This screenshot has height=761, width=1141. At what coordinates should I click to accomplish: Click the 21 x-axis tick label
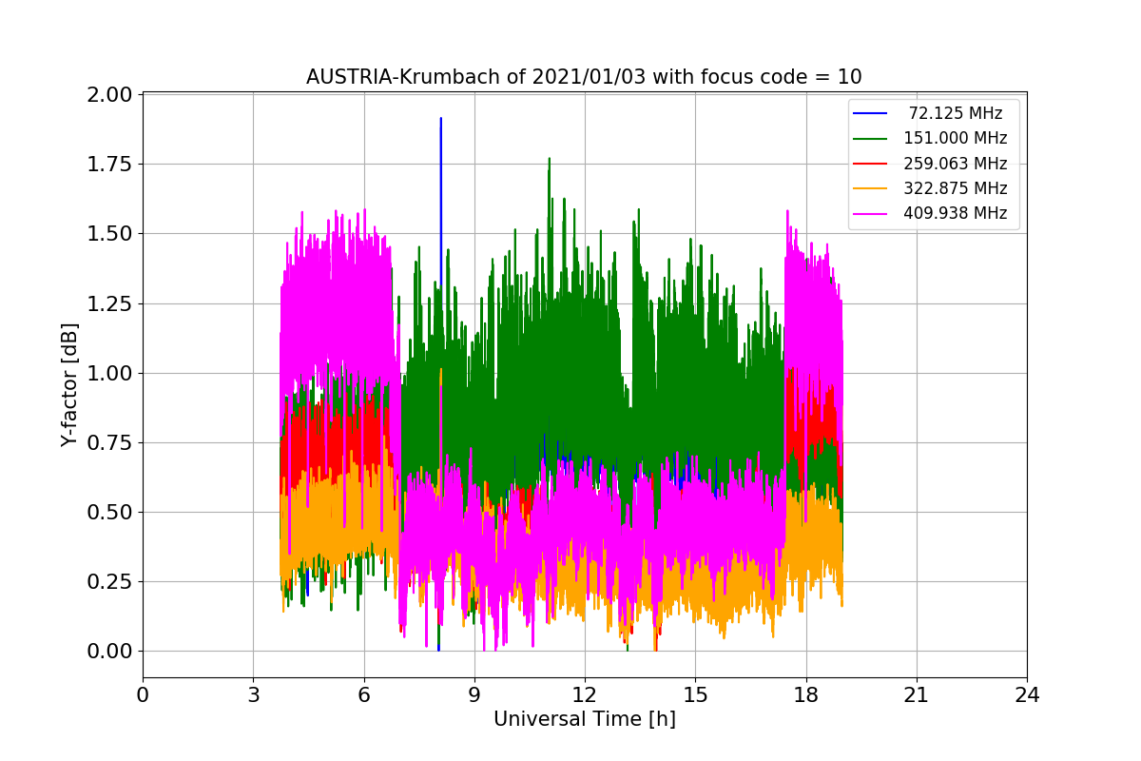pyautogui.click(x=917, y=695)
